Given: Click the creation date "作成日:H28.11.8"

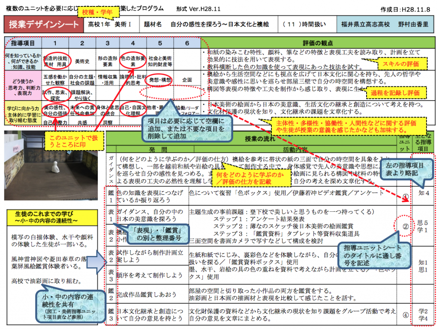Looking at the screenshot, I should click(405, 9).
